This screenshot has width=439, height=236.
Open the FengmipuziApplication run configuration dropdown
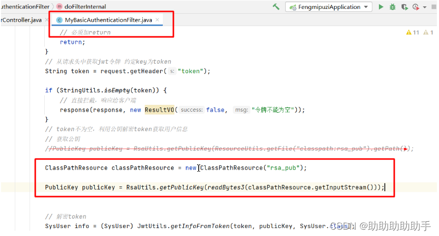click(329, 7)
